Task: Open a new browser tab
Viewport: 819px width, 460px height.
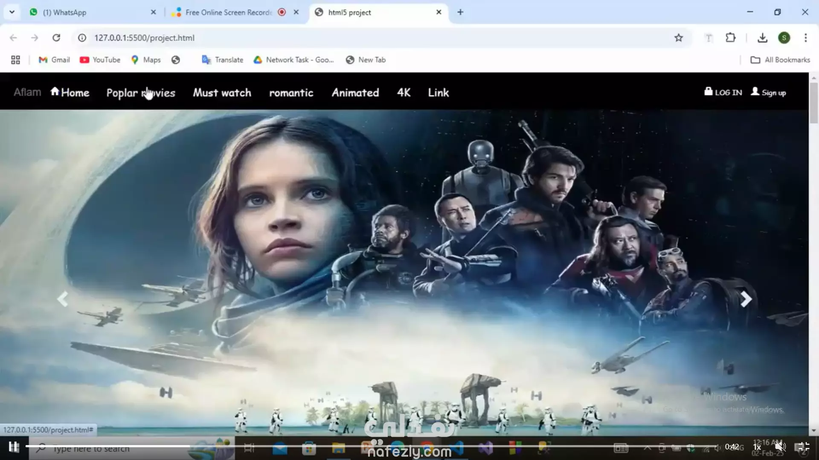Action: [x=460, y=12]
